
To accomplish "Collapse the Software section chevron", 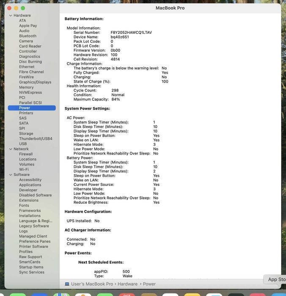I will (11, 175).
